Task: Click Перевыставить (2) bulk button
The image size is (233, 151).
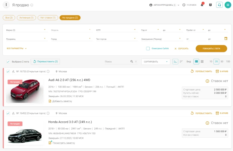Action: (x=45, y=61)
